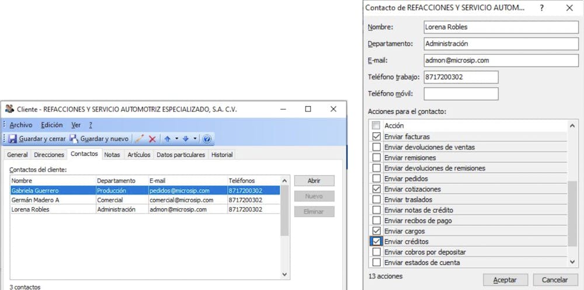This screenshot has height=290, width=584.
Task: Maximize the Cliente window
Action: (x=308, y=109)
